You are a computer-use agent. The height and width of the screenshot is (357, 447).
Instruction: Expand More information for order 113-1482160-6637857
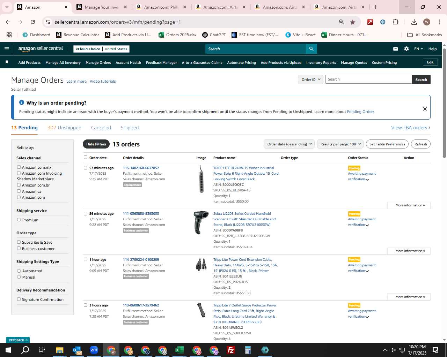(409, 205)
